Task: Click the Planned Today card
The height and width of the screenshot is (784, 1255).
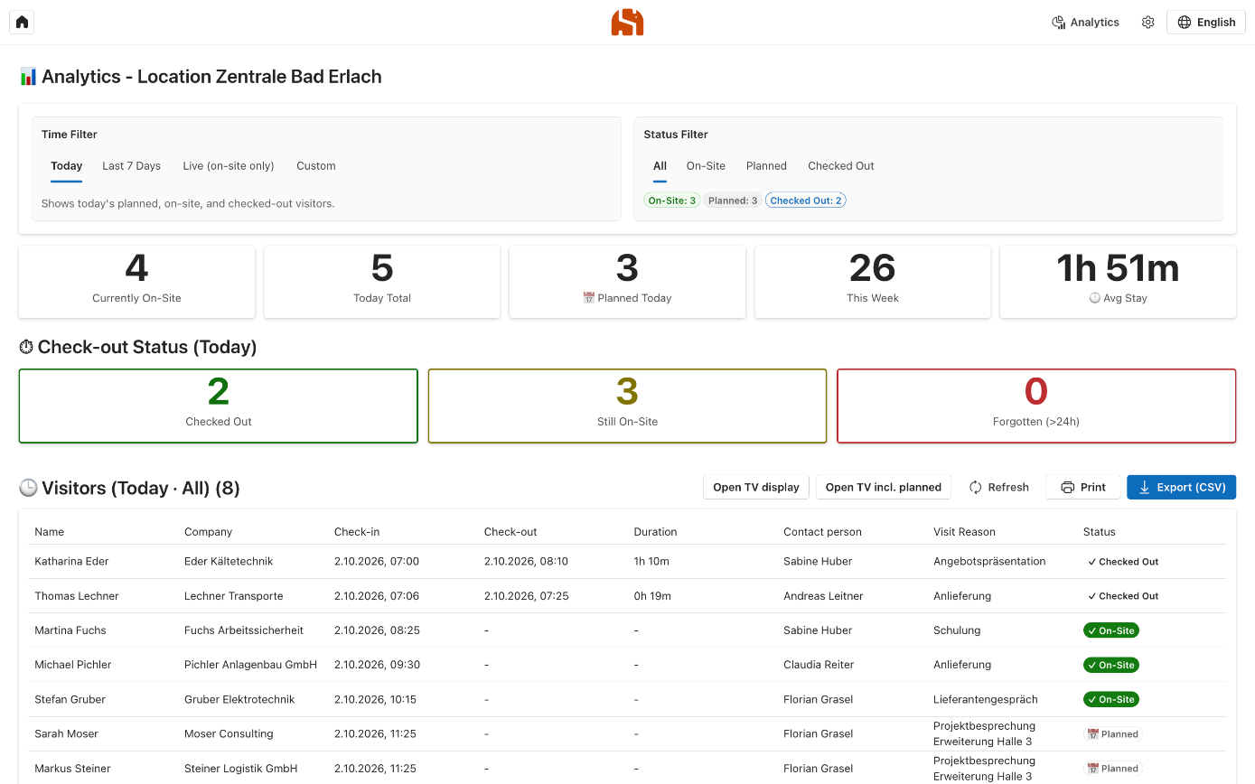Action: [627, 282]
